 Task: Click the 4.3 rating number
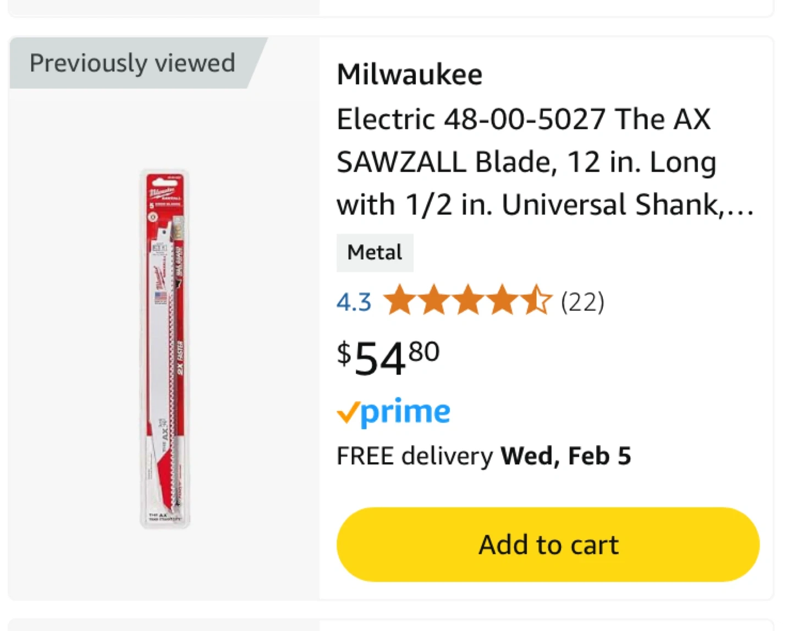[x=354, y=302]
